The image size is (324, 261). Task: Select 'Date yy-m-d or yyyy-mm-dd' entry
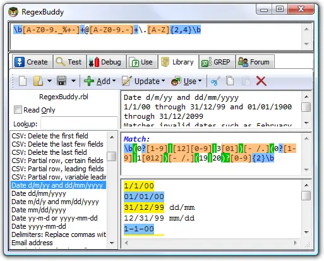[59, 218]
